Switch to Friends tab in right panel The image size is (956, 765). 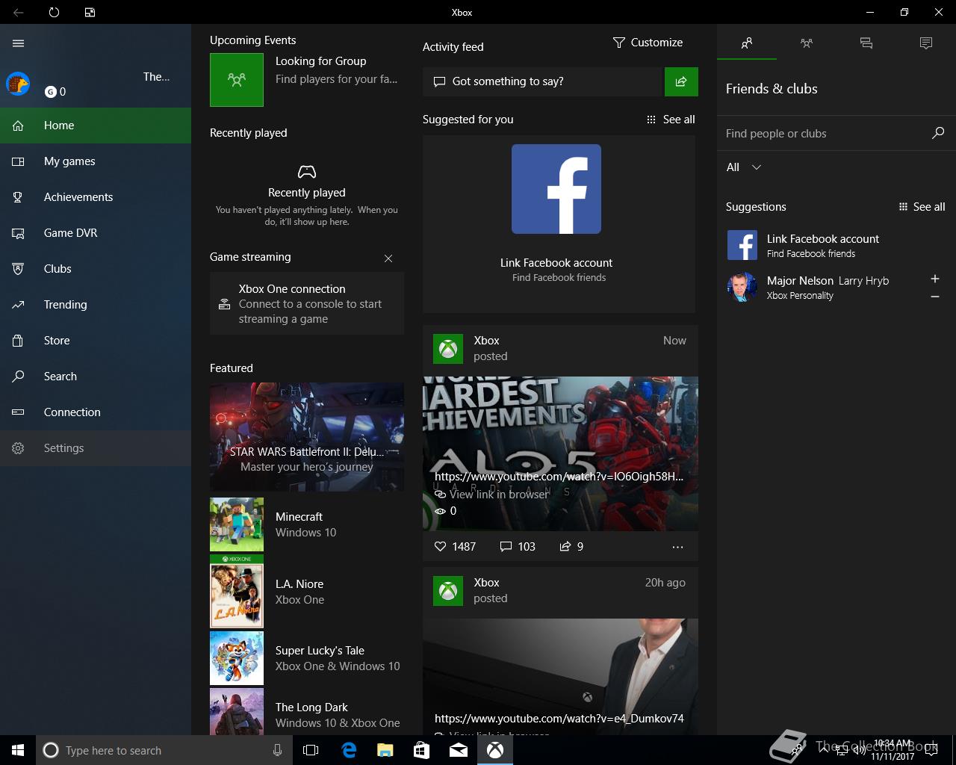coord(747,43)
